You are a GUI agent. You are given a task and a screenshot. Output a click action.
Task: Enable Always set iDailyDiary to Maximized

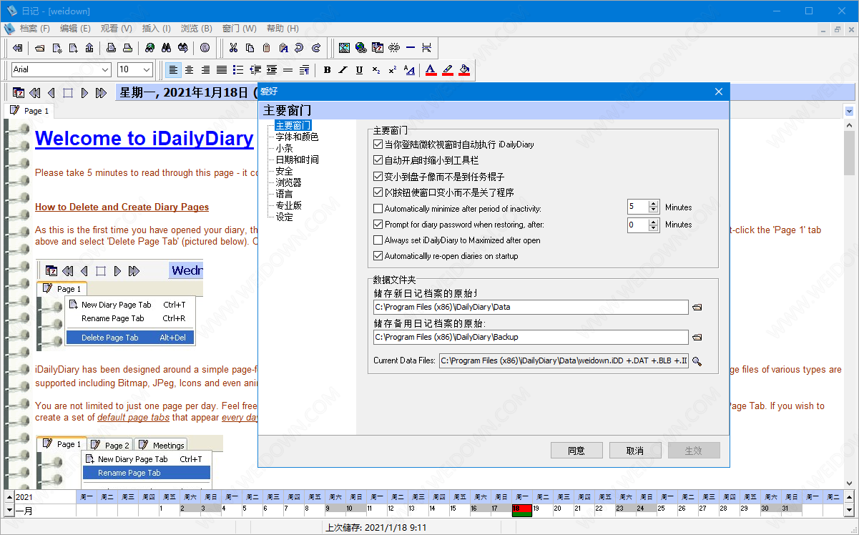click(378, 240)
